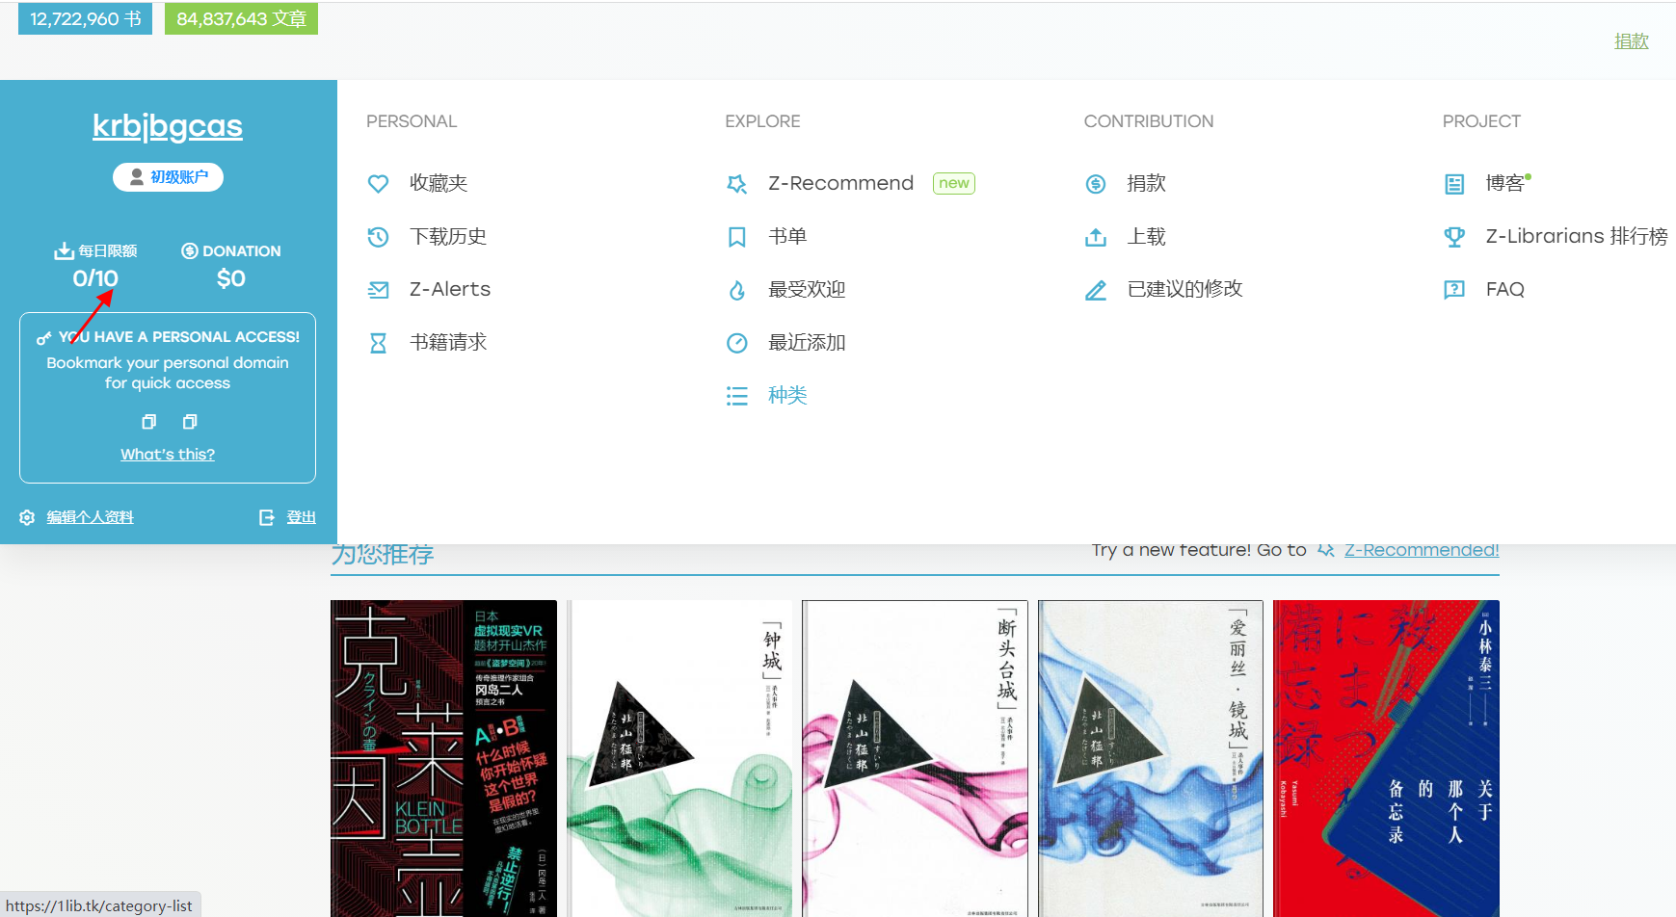Click the 12,722,960 书 counter badge
Screen dimensions: 1676x917
pyautogui.click(x=86, y=19)
